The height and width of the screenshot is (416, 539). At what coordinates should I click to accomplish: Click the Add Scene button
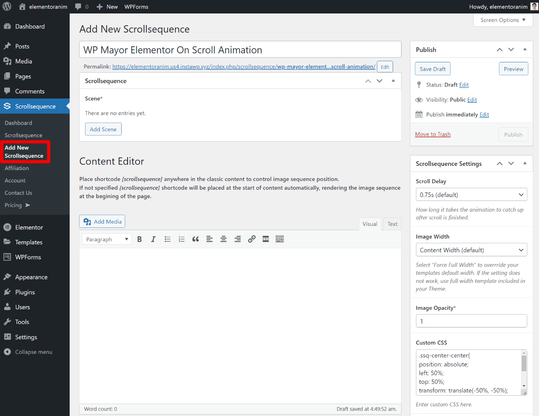[x=103, y=129]
